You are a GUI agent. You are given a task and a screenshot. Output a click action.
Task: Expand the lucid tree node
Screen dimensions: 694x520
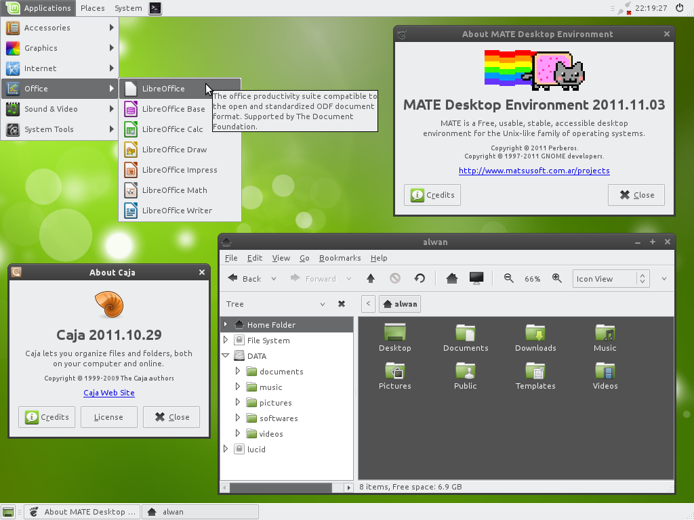pos(226,449)
